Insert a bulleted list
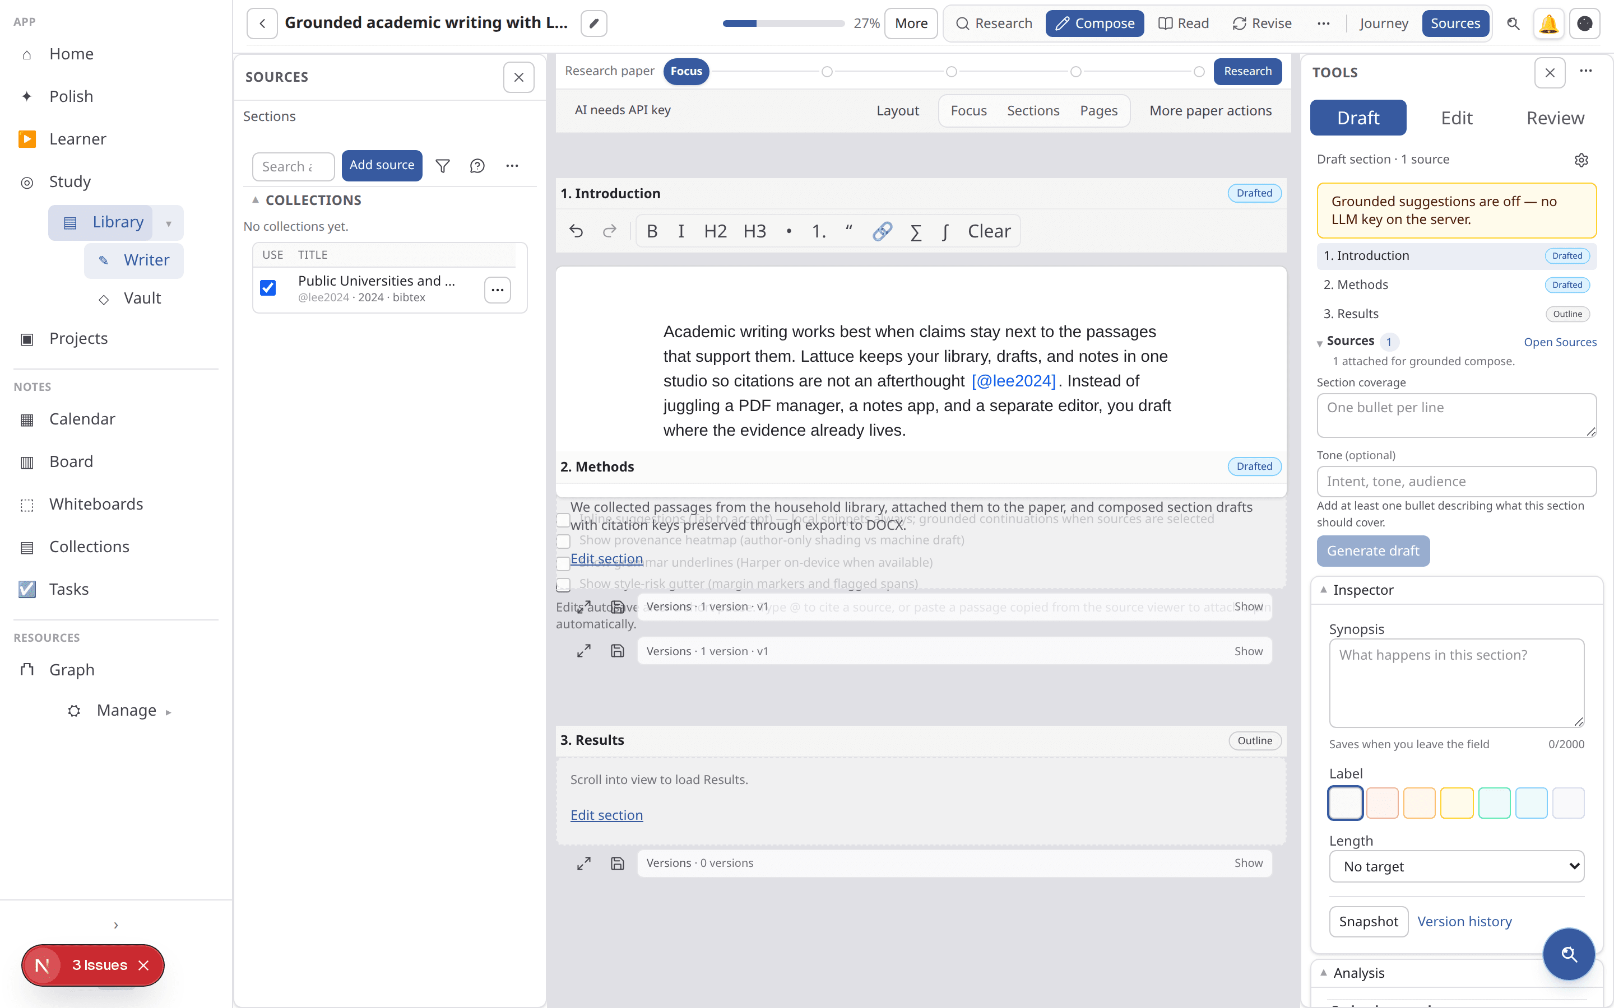Image resolution: width=1614 pixels, height=1008 pixels. [x=789, y=231]
